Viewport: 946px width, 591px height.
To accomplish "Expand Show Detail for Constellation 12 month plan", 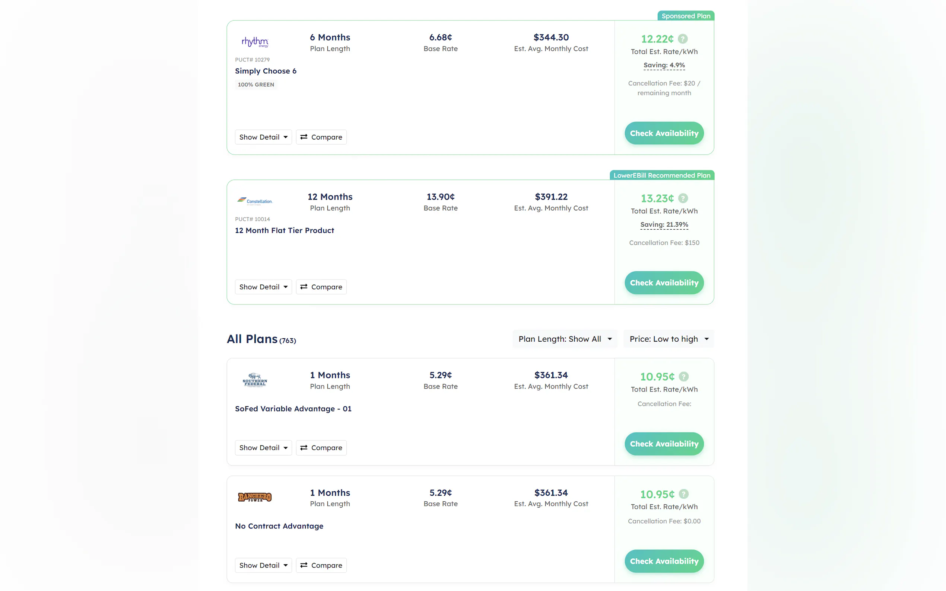I will pos(263,287).
